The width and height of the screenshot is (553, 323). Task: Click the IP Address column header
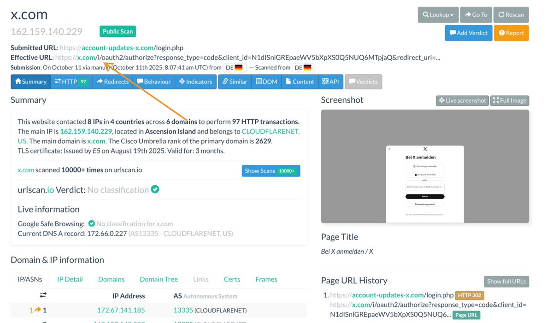129,296
